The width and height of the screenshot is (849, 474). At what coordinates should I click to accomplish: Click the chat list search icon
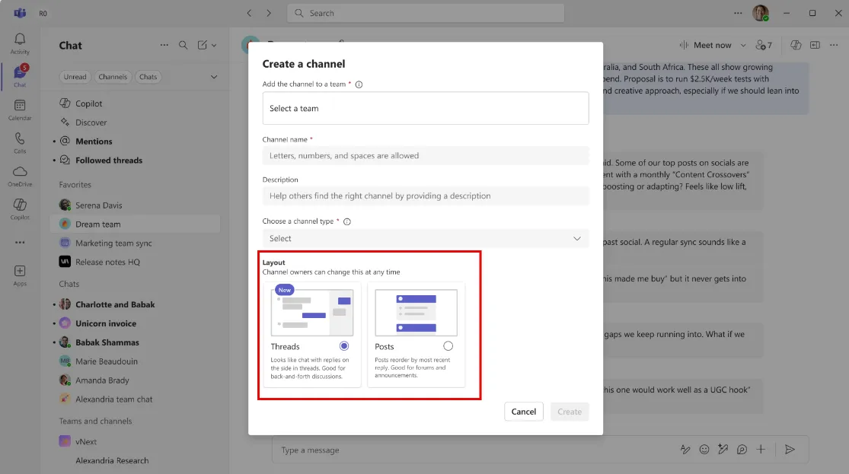tap(183, 46)
